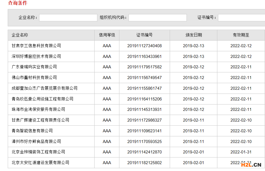Click 佛山市鑫材科技有限公司 company name
This screenshot has height=171, width=265.
[x=34, y=78]
